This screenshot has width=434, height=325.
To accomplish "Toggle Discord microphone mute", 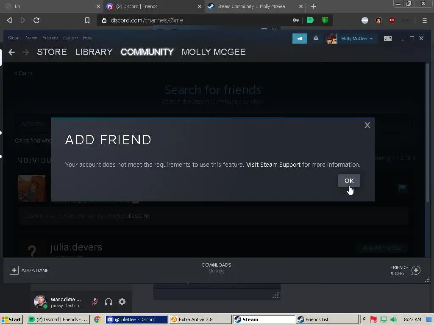I will (x=95, y=302).
